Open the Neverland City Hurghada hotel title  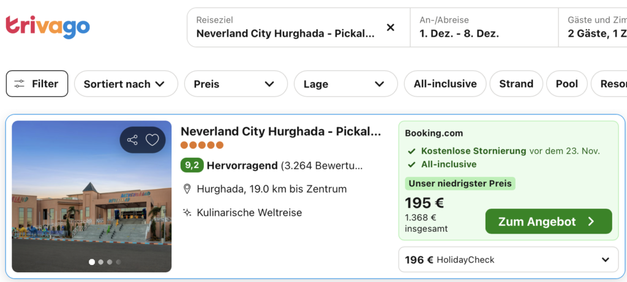coord(280,131)
